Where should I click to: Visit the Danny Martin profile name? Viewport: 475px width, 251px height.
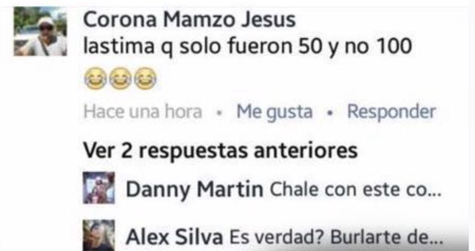pos(194,189)
